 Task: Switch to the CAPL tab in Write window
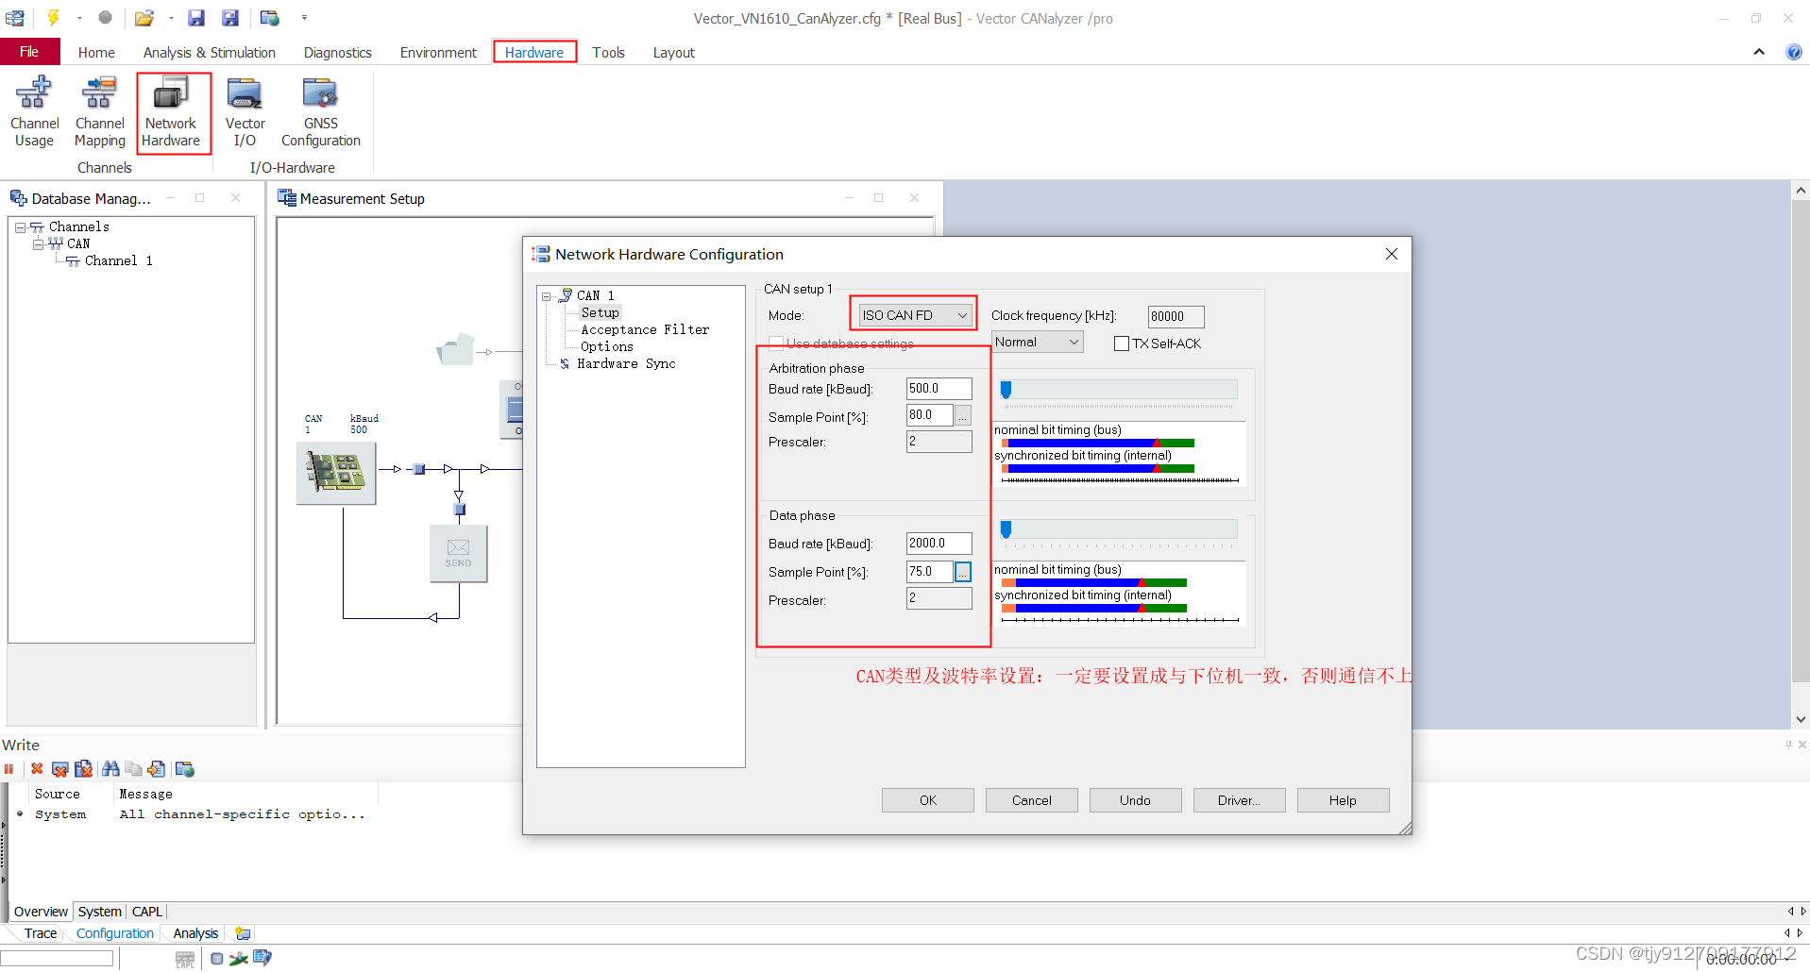pyautogui.click(x=146, y=912)
